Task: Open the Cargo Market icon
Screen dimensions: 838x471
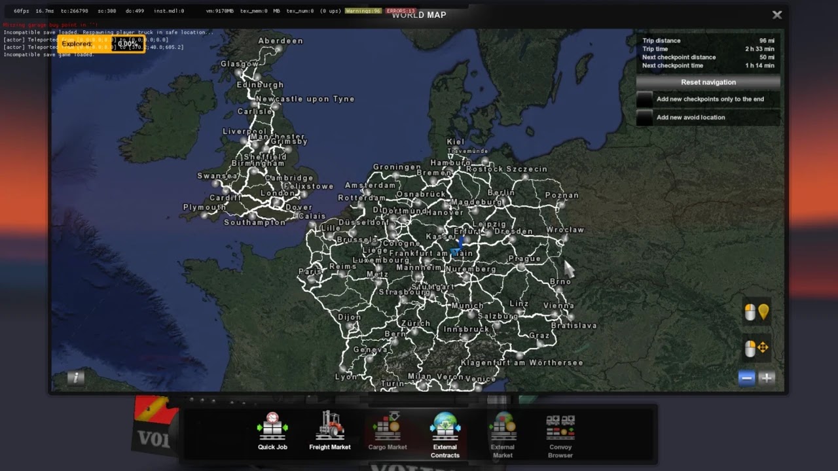Action: (x=387, y=426)
